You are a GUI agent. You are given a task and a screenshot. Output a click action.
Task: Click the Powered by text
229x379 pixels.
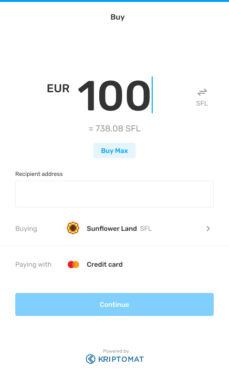pyautogui.click(x=116, y=351)
